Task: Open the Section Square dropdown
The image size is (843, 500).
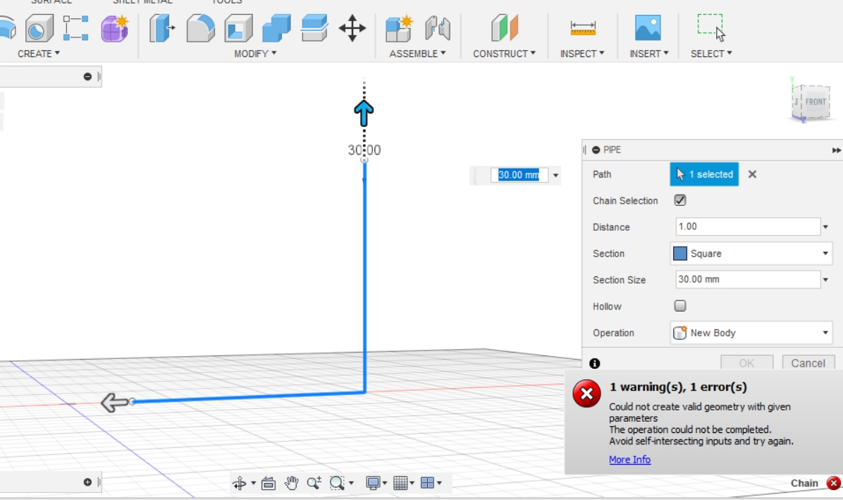Action: coord(751,253)
